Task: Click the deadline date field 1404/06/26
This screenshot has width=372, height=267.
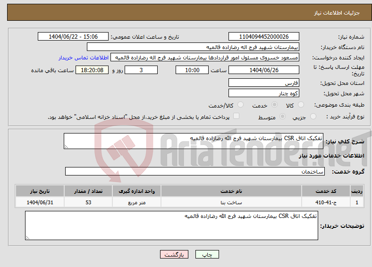Action: [x=264, y=70]
